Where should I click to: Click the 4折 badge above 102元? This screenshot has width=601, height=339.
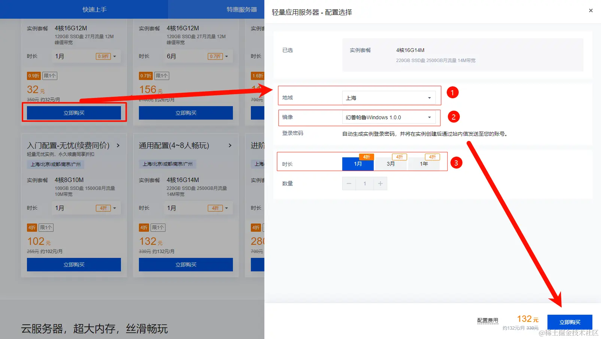[32, 228]
